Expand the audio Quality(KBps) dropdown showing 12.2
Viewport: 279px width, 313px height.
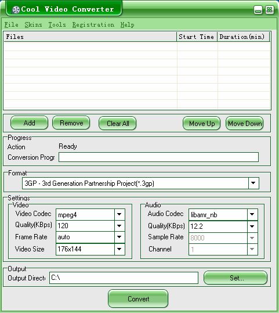pos(252,226)
